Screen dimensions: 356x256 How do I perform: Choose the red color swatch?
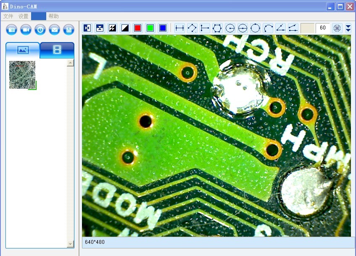tap(137, 28)
